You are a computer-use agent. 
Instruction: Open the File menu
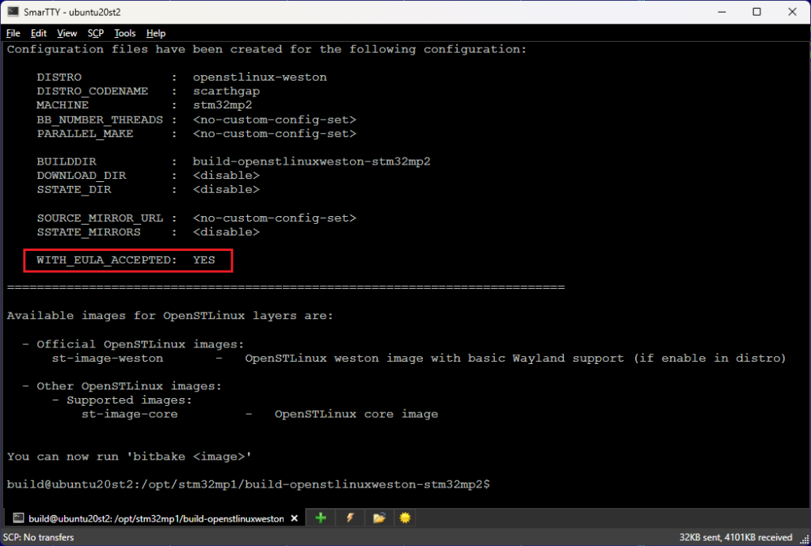[13, 33]
